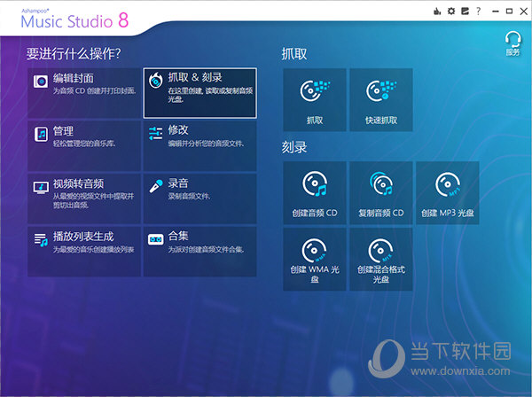Open the 播放列表生成 title text
This screenshot has width=532, height=397.
83,237
